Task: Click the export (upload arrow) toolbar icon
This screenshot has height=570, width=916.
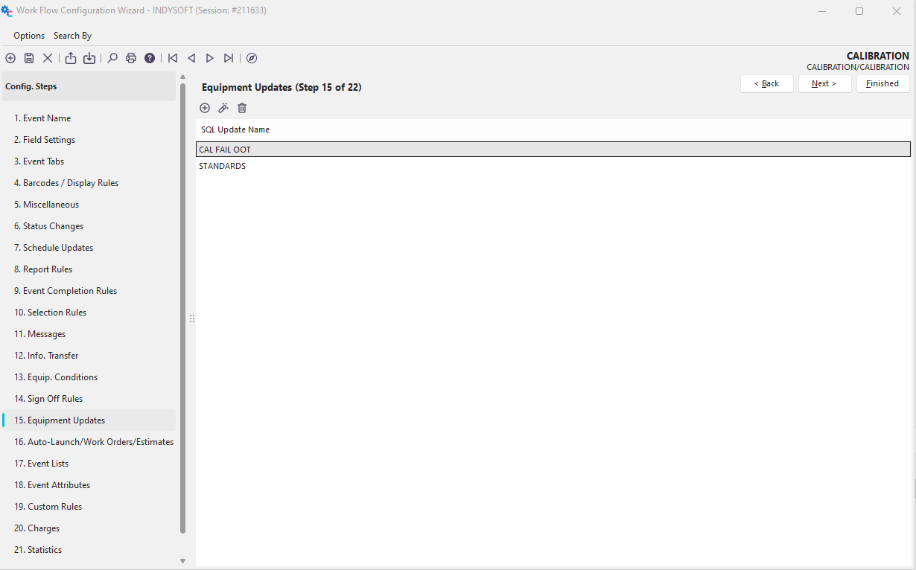Action: [x=71, y=58]
